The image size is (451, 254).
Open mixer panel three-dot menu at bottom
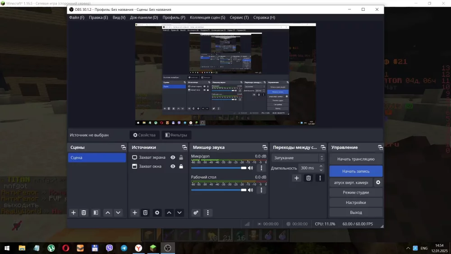point(208,212)
